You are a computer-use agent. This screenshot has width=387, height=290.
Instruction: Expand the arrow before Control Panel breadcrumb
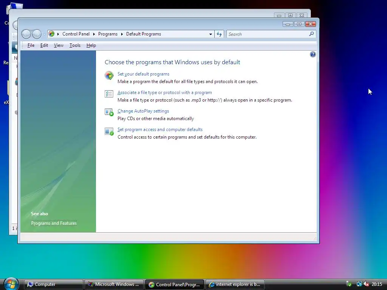point(58,34)
